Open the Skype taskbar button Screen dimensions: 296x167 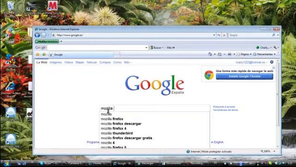point(49,163)
